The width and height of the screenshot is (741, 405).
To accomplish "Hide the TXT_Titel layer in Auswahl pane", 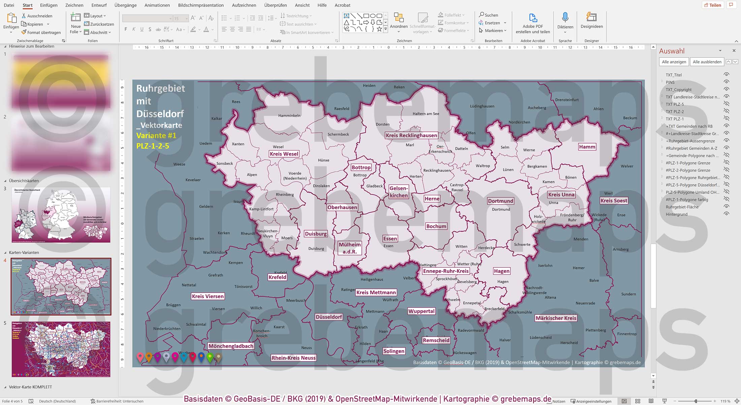I will (727, 74).
